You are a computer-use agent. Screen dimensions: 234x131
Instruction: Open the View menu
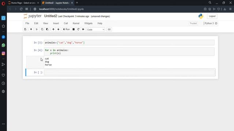[x=45, y=23]
